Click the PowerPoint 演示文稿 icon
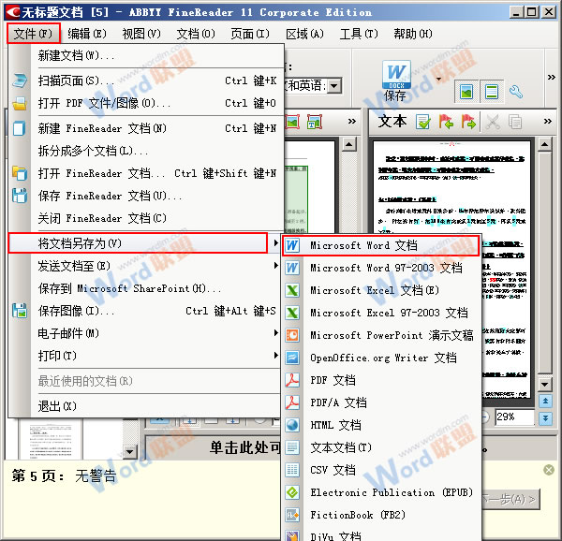 coord(292,335)
